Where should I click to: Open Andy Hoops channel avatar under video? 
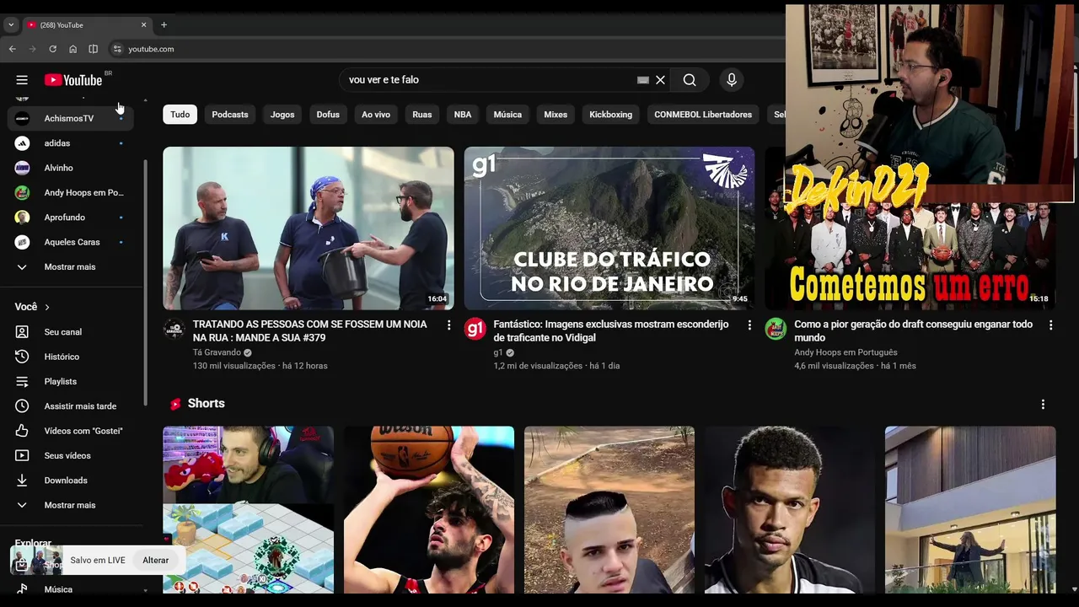coord(776,329)
